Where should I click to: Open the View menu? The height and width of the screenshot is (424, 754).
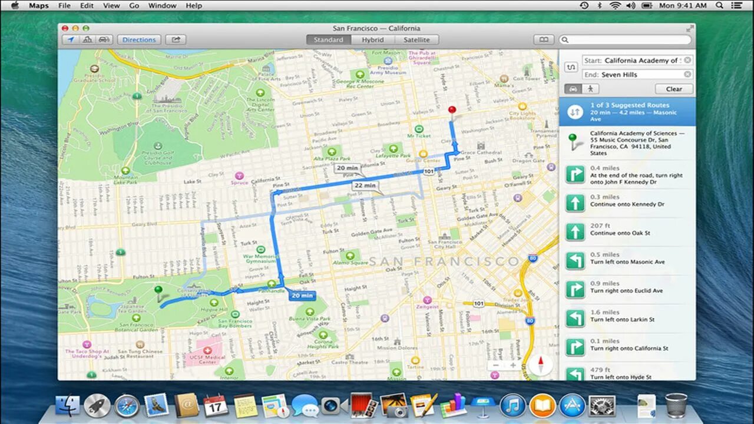111,5
